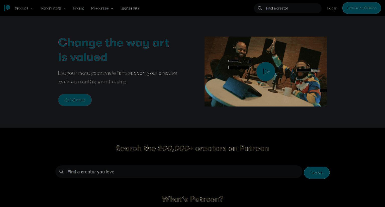Open the Resources menu
385x207 pixels.
(100, 8)
